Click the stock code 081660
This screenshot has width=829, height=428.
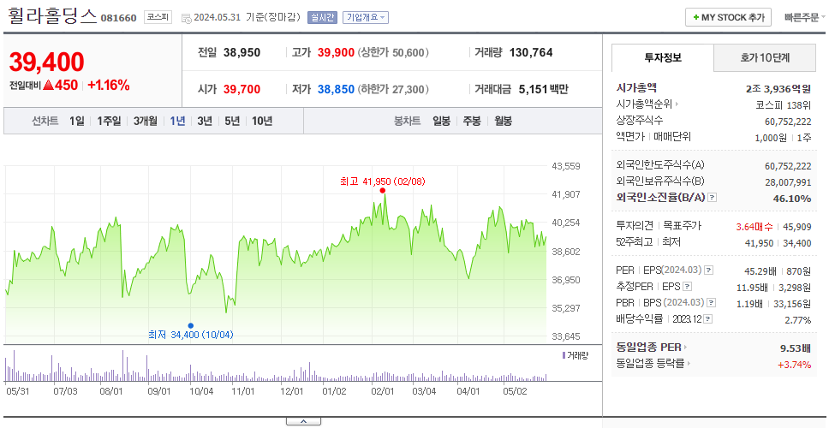(120, 17)
